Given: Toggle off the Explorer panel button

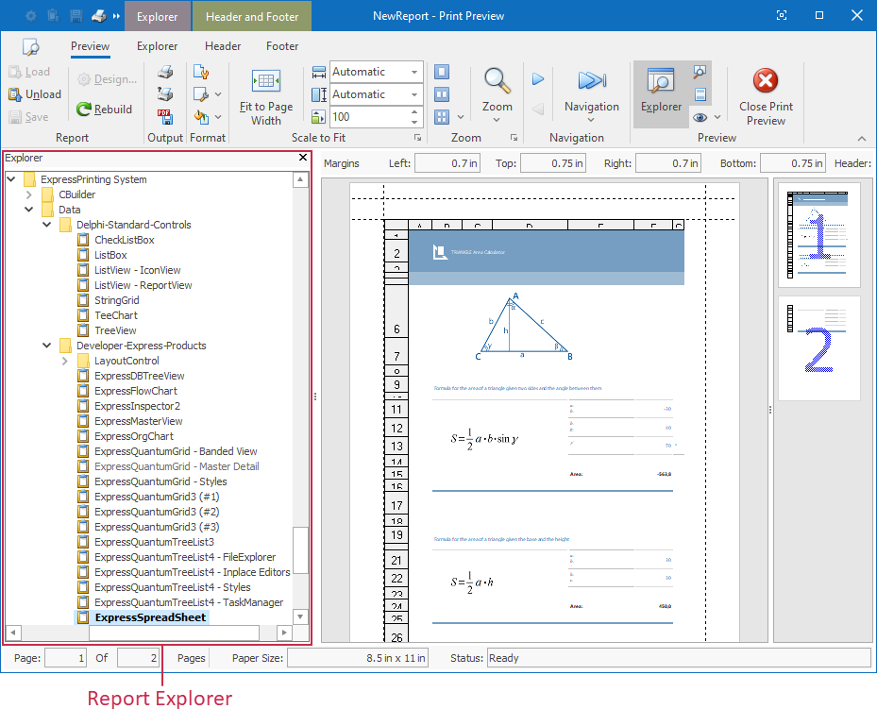Looking at the screenshot, I should (661, 90).
